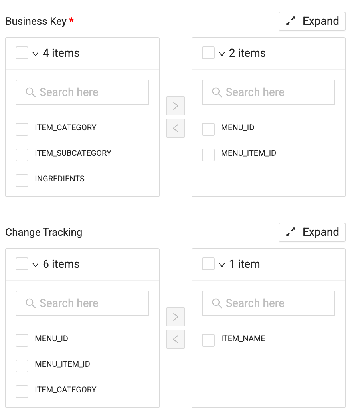This screenshot has width=356, height=418.
Task: Click the Business Key move-right arrow button
Action: pyautogui.click(x=176, y=106)
